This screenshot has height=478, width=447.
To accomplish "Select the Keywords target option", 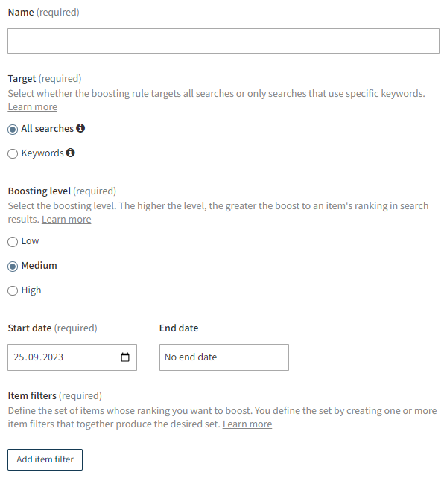I will point(13,153).
